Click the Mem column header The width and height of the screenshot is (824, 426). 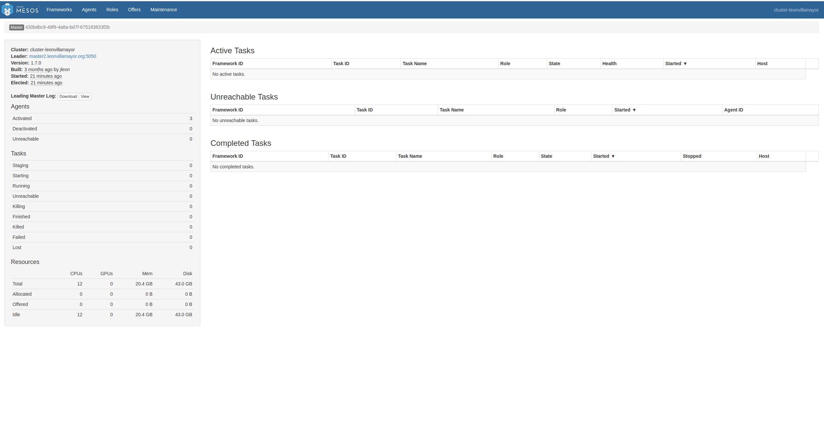(147, 274)
